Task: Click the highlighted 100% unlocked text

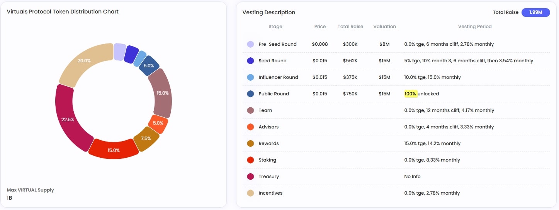Action: coord(422,94)
